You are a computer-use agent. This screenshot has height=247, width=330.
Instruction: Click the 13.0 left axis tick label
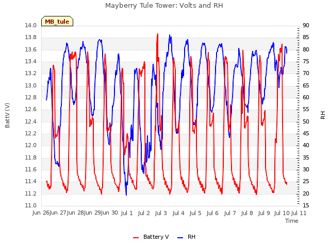point(31,86)
